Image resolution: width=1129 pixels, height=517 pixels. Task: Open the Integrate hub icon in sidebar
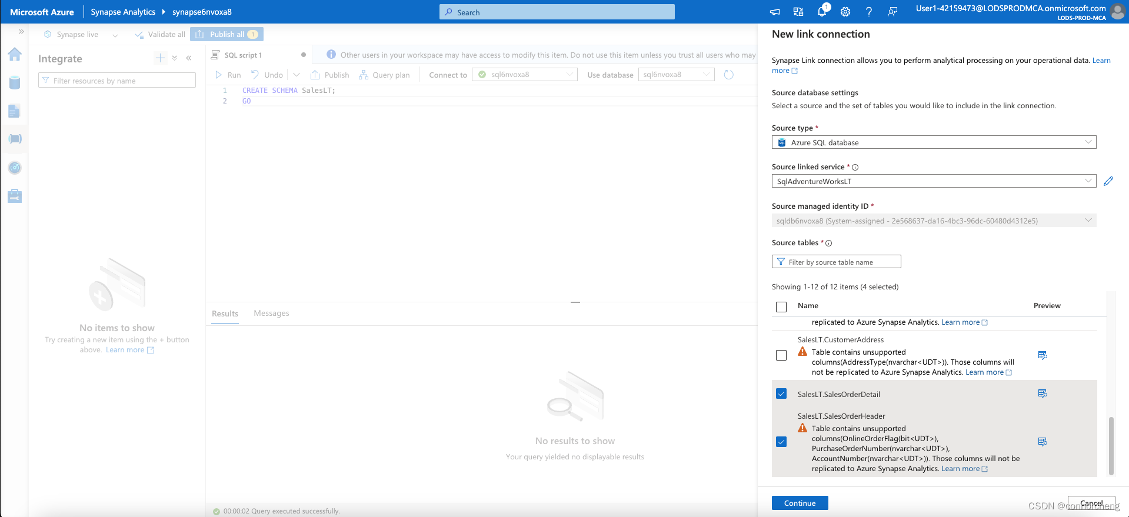(x=15, y=139)
